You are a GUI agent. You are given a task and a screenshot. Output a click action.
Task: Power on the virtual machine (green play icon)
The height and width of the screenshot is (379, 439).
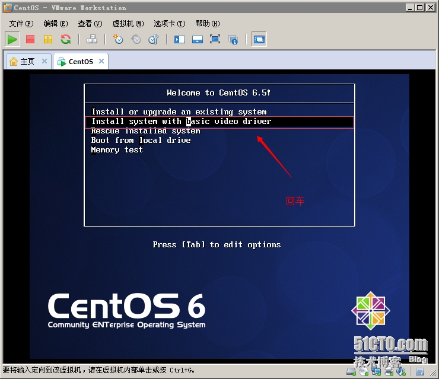pyautogui.click(x=12, y=40)
